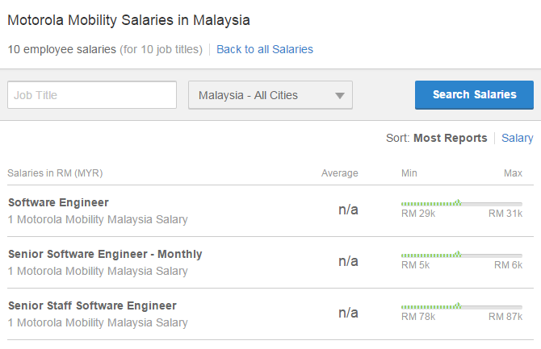Image resolution: width=541 pixels, height=349 pixels.
Task: Click the green marker on RM 29k–31k bar
Action: (458, 202)
